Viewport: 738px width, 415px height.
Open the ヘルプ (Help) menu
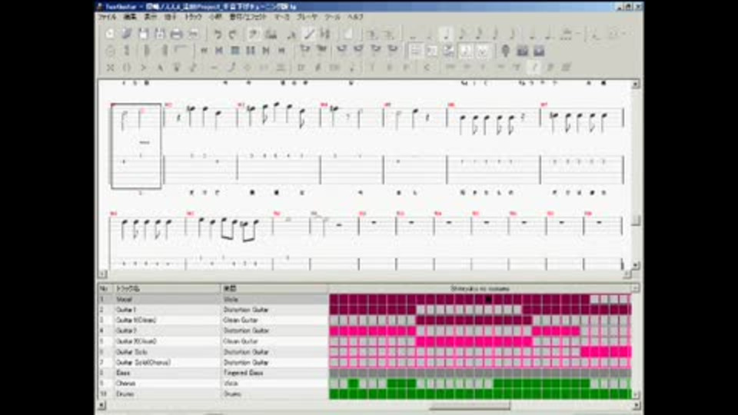(355, 17)
